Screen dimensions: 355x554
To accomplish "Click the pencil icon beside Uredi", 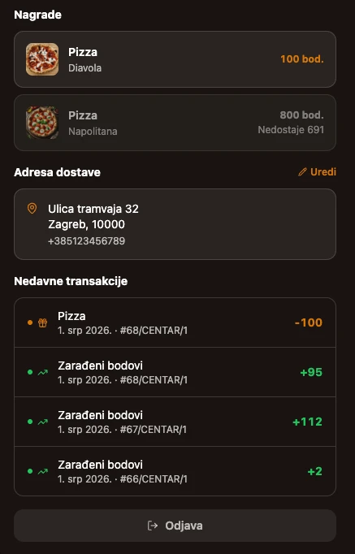I will [x=302, y=172].
